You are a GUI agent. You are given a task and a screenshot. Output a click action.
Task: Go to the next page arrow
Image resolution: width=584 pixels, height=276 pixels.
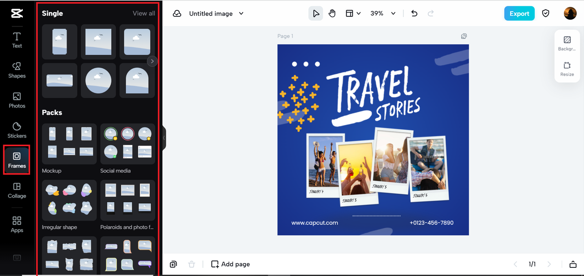pyautogui.click(x=549, y=264)
